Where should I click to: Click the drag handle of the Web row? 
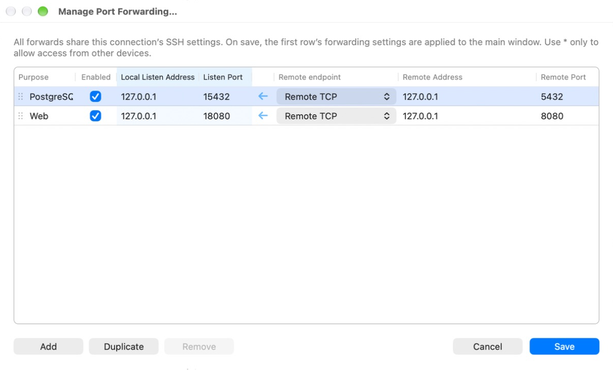(21, 116)
